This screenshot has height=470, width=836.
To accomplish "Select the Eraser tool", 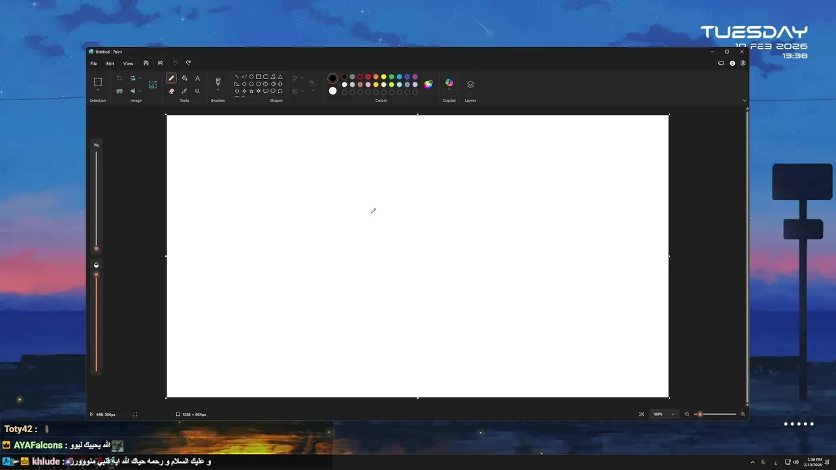I will click(171, 91).
